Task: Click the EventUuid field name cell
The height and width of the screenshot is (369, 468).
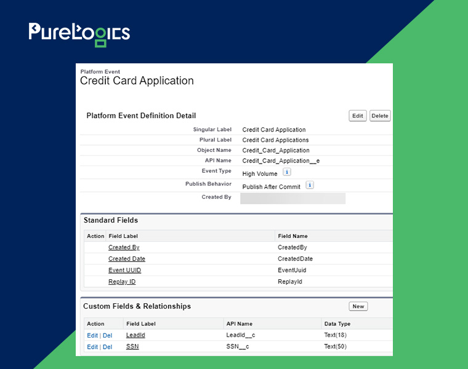Action: click(292, 270)
